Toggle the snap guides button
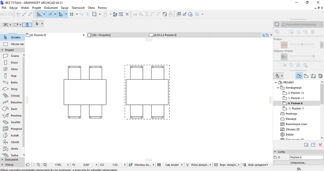This screenshot has height=171, width=324. (x=50, y=14)
